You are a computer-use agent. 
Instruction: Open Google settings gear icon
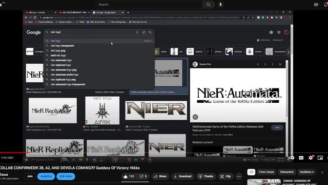tap(271, 32)
